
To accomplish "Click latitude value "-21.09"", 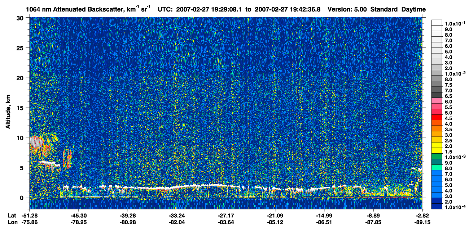I will point(275,216).
